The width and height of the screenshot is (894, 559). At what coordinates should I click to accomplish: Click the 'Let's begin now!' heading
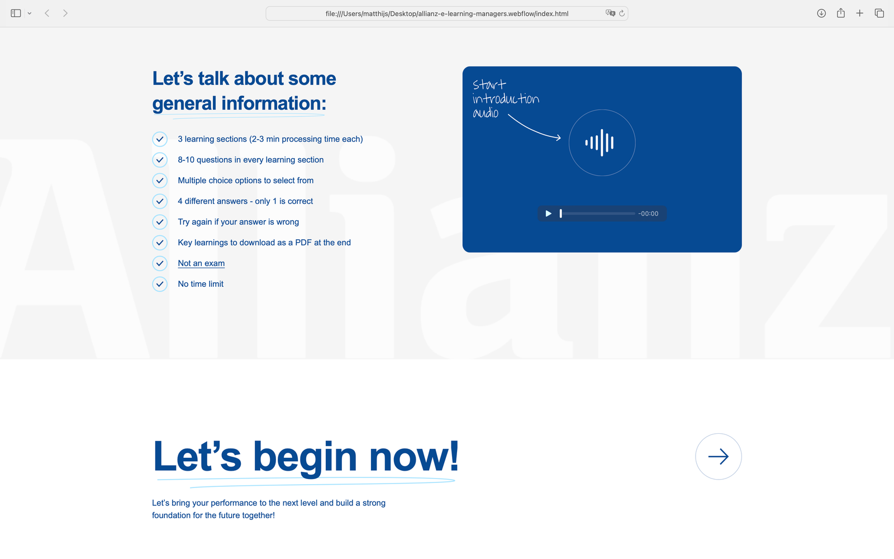click(x=306, y=457)
